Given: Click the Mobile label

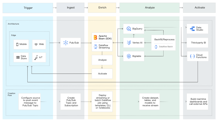Looking at the screenshot, I should coord(23,44).
